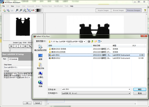Click OK in Run LabVIEW VI Setup
The image size is (149, 107).
27,103
